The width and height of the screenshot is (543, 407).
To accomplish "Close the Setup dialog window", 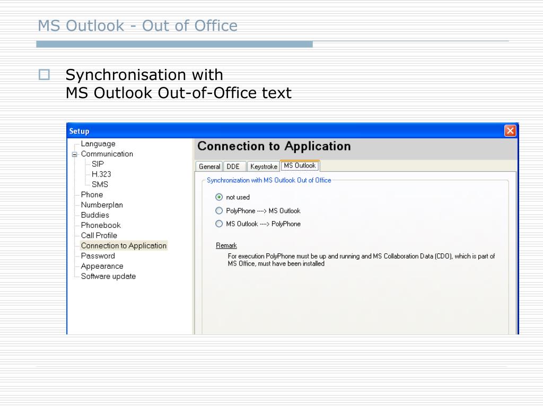I will point(510,131).
